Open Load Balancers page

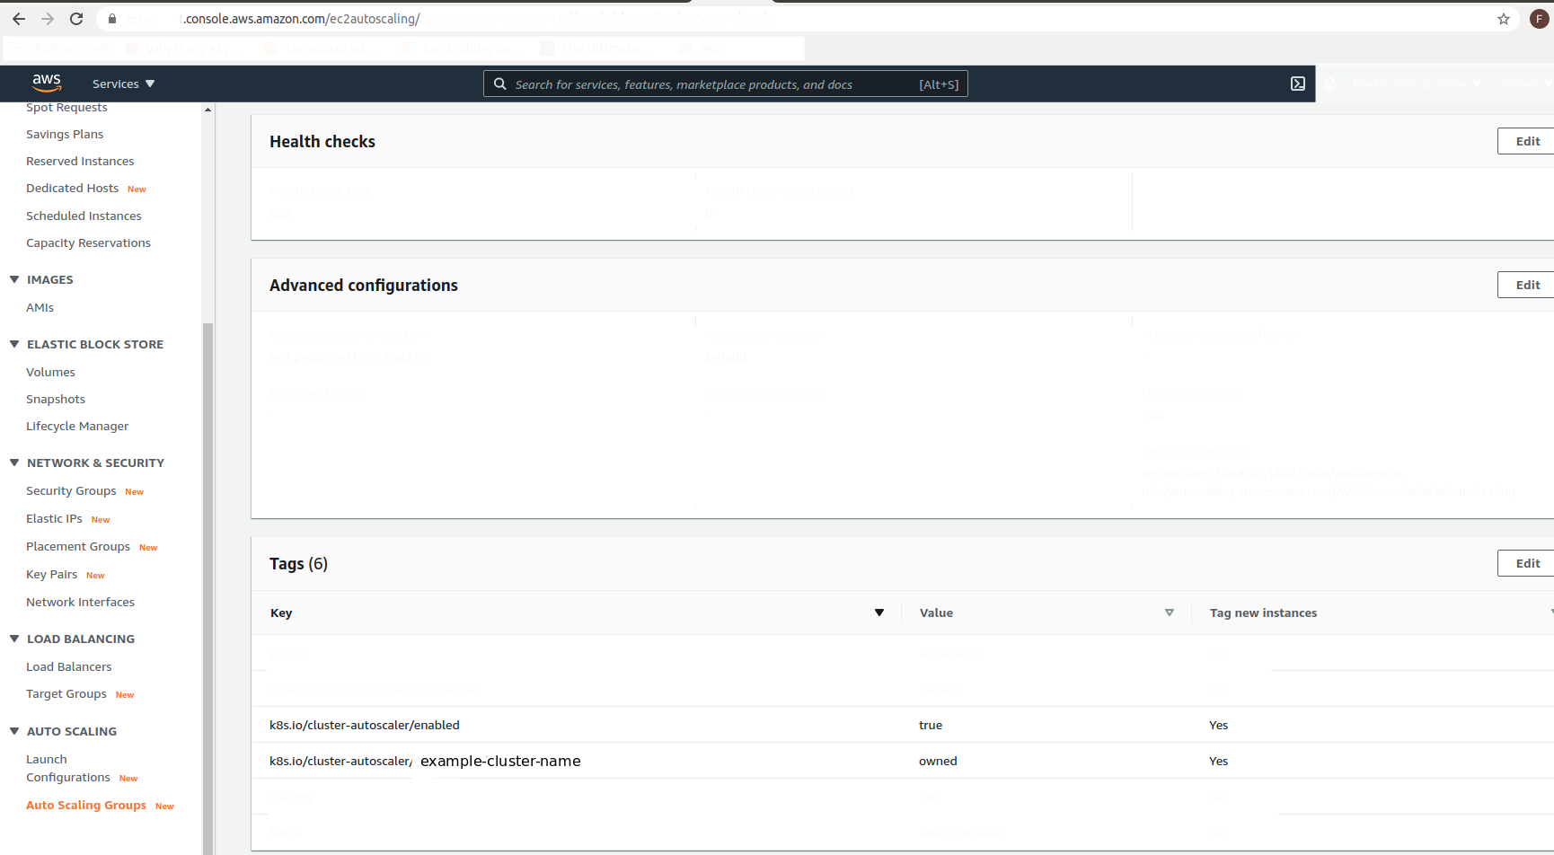pos(69,666)
